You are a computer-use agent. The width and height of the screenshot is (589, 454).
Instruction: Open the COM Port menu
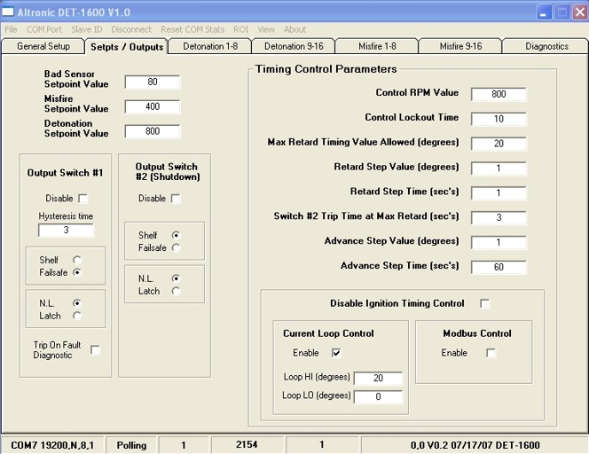coord(44,29)
